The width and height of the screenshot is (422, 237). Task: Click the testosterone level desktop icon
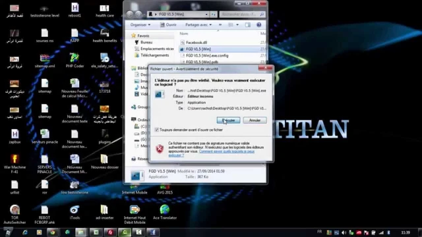45,11
